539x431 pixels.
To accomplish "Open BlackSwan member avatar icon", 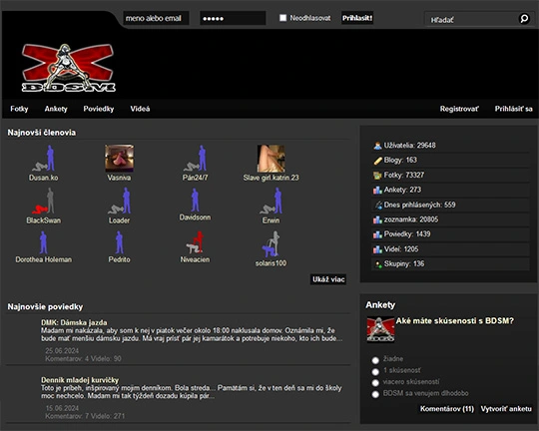I will (x=44, y=201).
